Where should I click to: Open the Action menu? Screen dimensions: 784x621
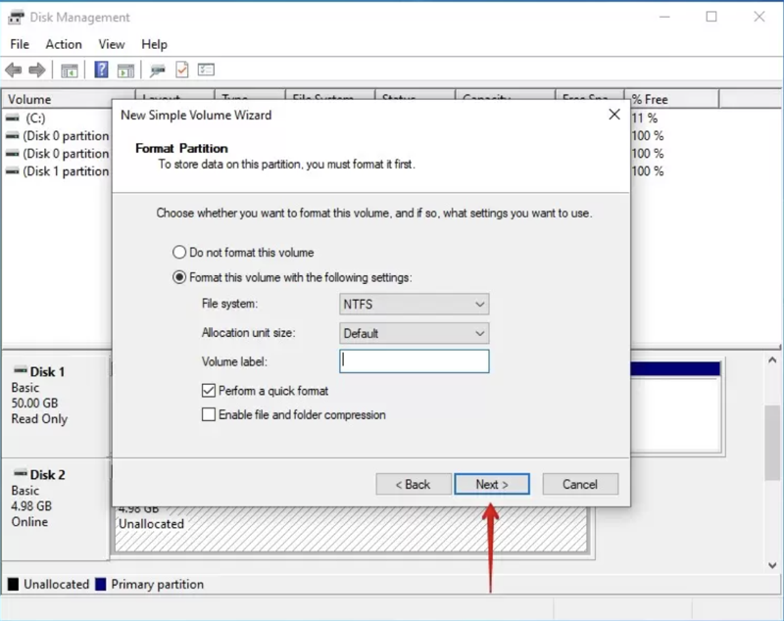pyautogui.click(x=64, y=44)
